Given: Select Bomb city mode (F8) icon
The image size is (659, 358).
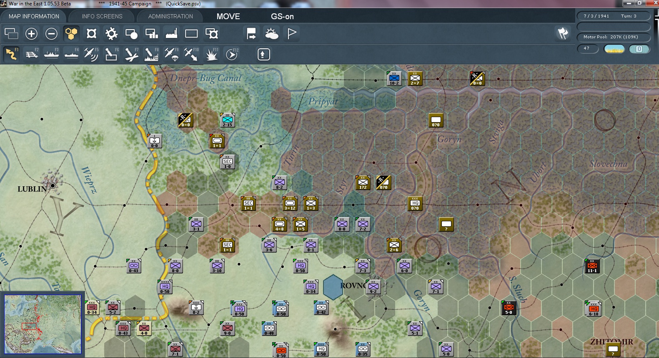Looking at the screenshot, I should click(x=151, y=54).
